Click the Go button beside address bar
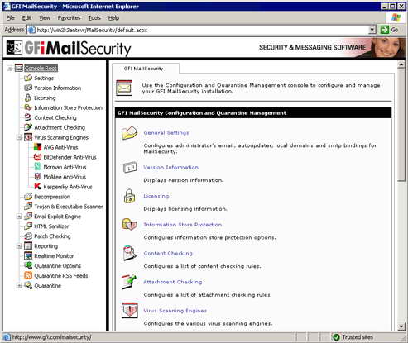The width and height of the screenshot is (408, 343). (389, 30)
